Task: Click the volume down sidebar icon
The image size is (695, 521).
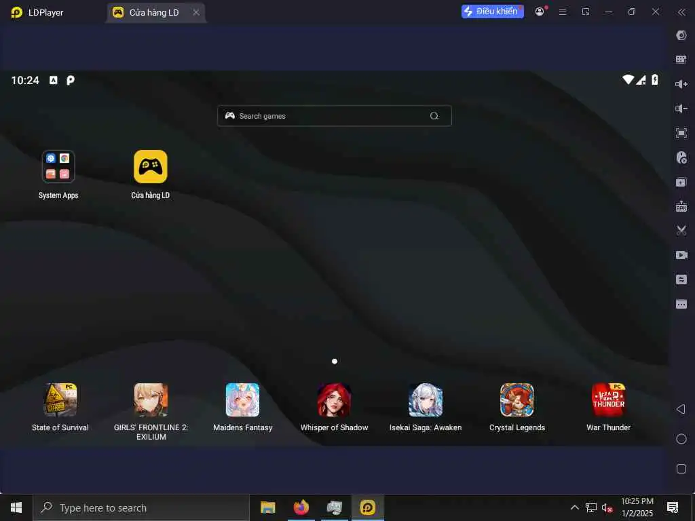Action: point(681,109)
